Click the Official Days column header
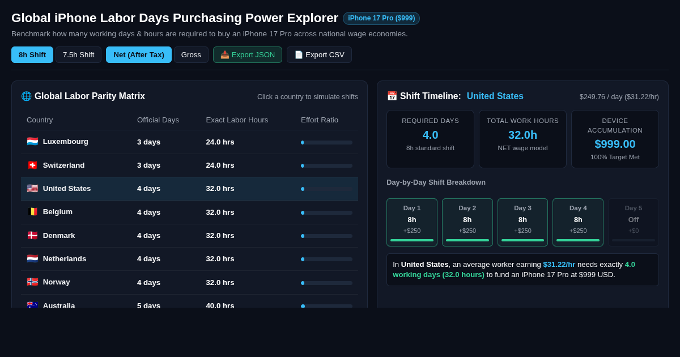 [158, 120]
